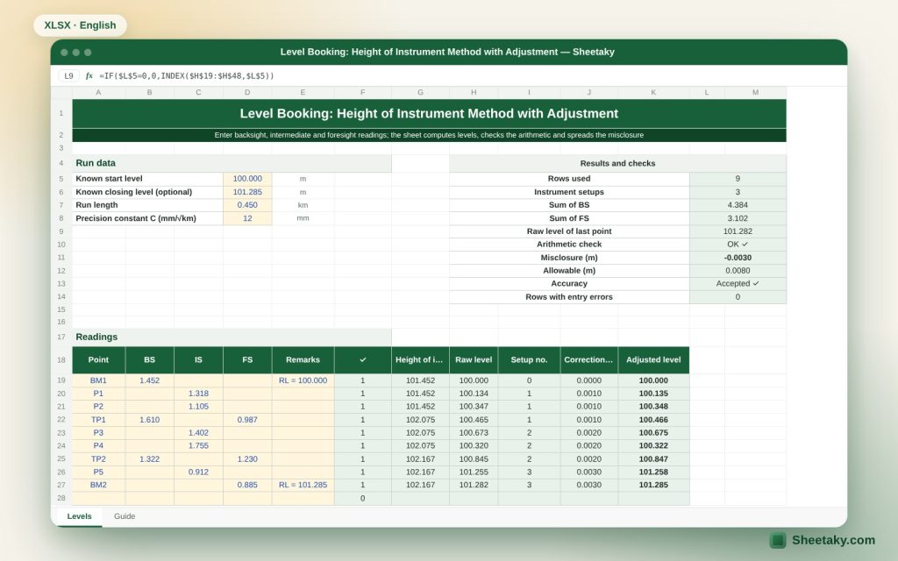Viewport: 898px width, 561px height.
Task: Select row 1 header
Action: [x=61, y=113]
